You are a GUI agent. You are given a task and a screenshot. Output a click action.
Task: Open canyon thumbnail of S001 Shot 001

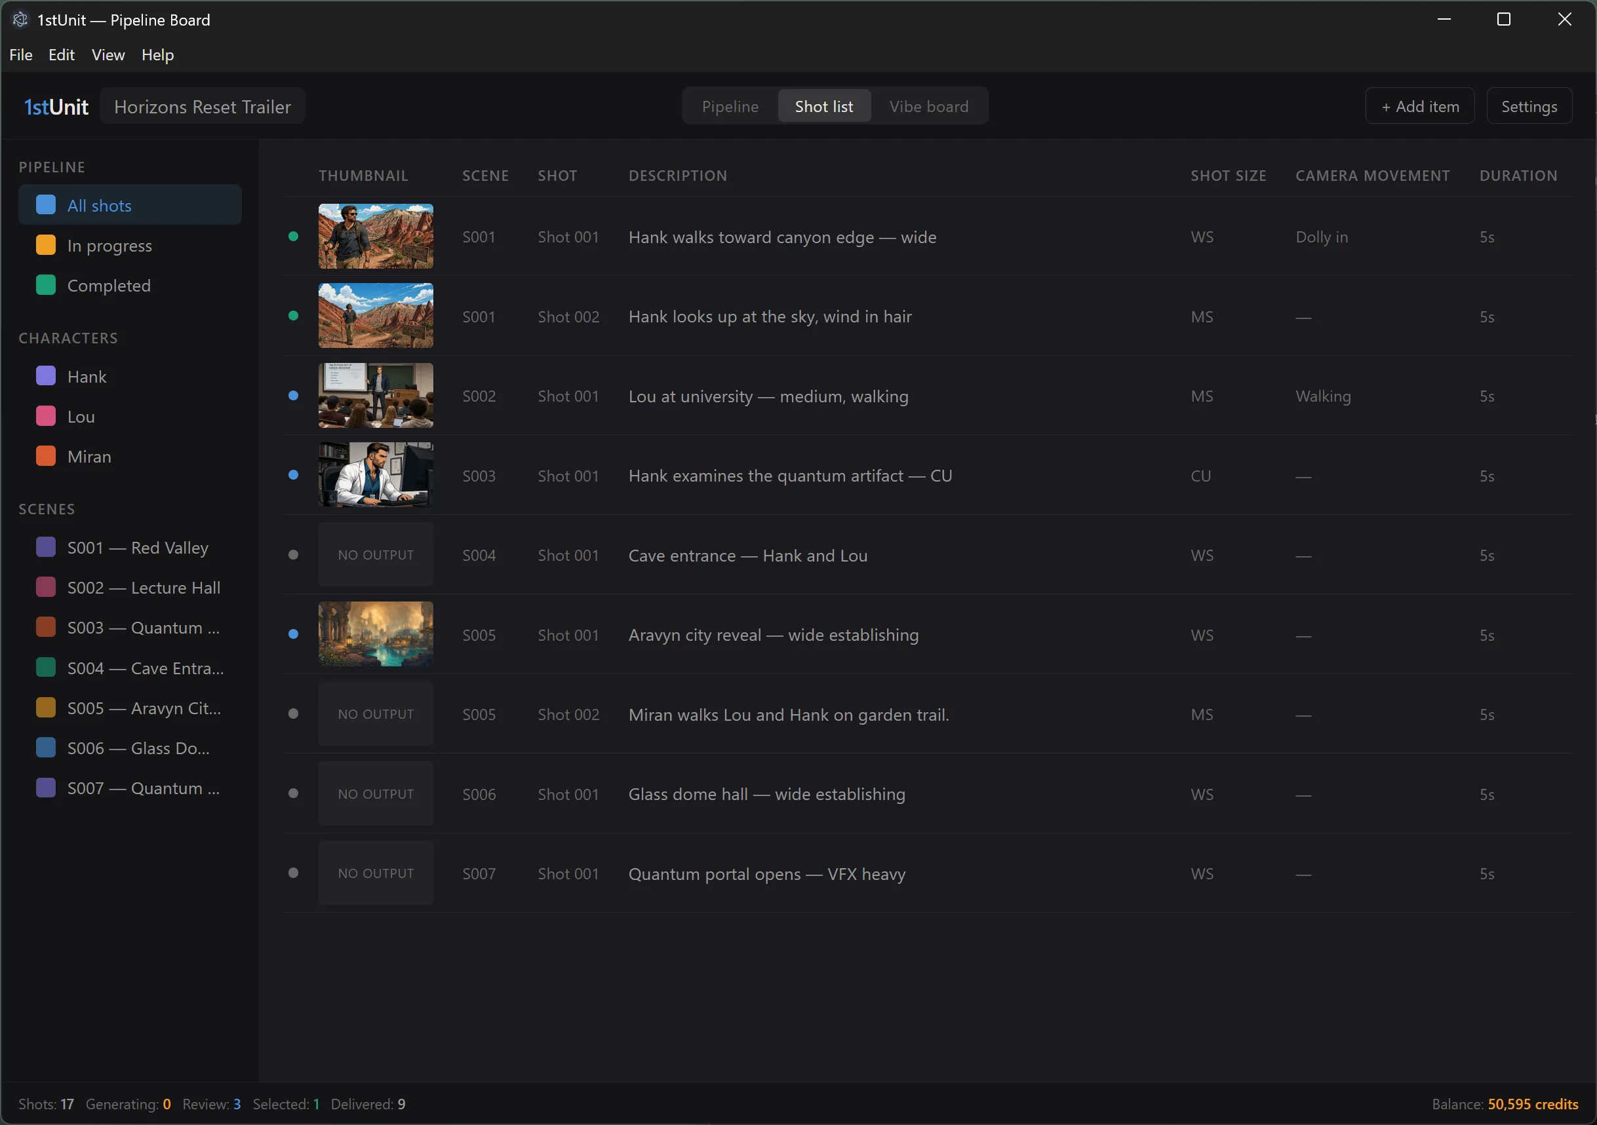click(x=376, y=237)
